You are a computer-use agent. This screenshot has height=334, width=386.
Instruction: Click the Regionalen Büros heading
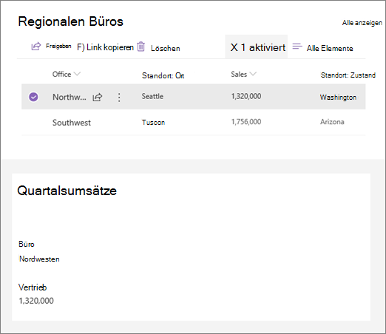pos(70,21)
